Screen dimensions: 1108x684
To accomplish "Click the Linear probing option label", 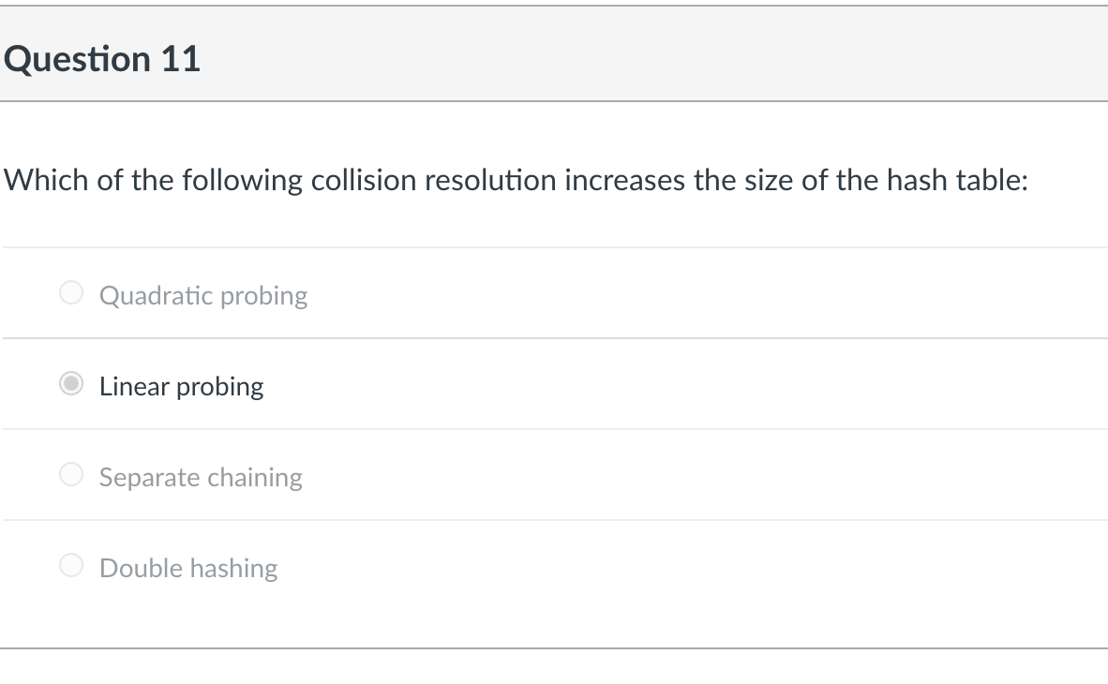I will [181, 386].
